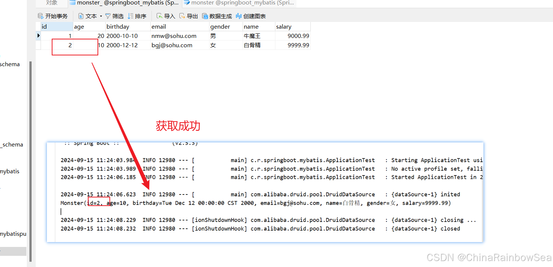
Task: Open the dropdown arrow beside 文本
Action: pyautogui.click(x=101, y=16)
